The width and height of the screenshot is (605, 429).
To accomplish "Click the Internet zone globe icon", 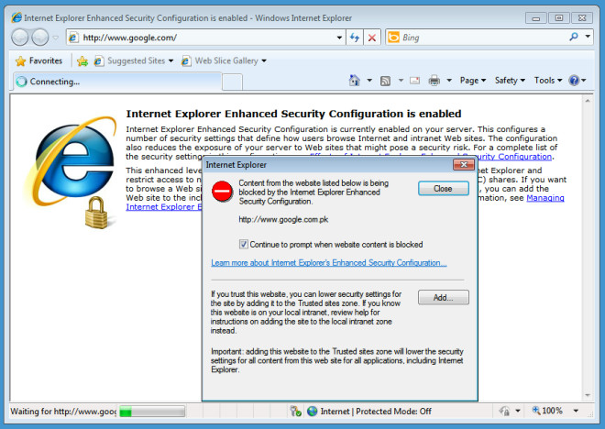I will click(x=313, y=412).
